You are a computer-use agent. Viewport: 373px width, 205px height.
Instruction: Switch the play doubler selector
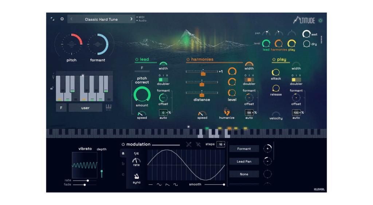tap(296, 80)
